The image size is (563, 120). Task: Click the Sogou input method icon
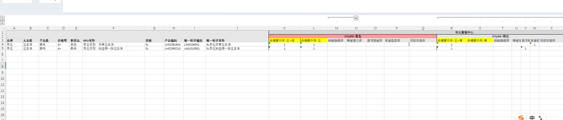click(x=521, y=118)
